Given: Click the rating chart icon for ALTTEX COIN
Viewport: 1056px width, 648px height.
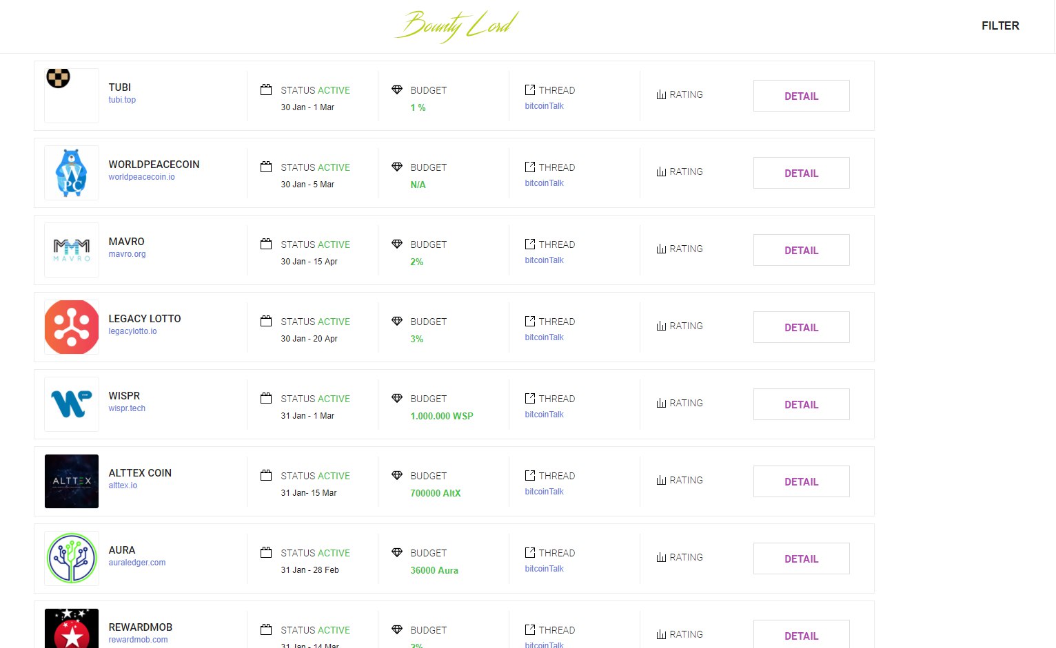Looking at the screenshot, I should (661, 480).
